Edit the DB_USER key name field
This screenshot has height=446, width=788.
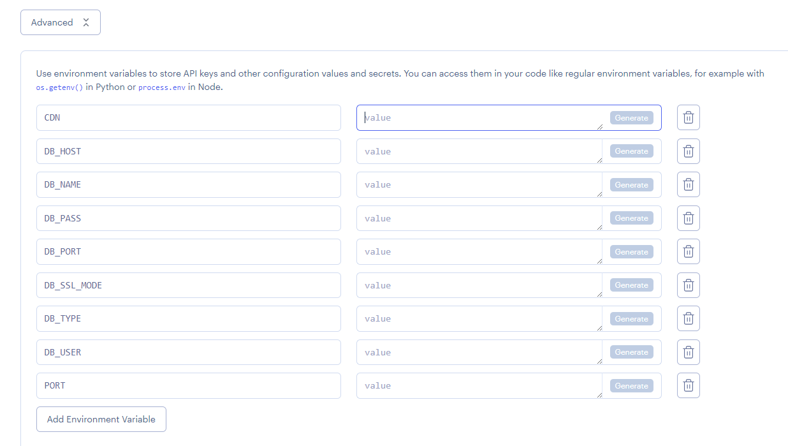189,352
